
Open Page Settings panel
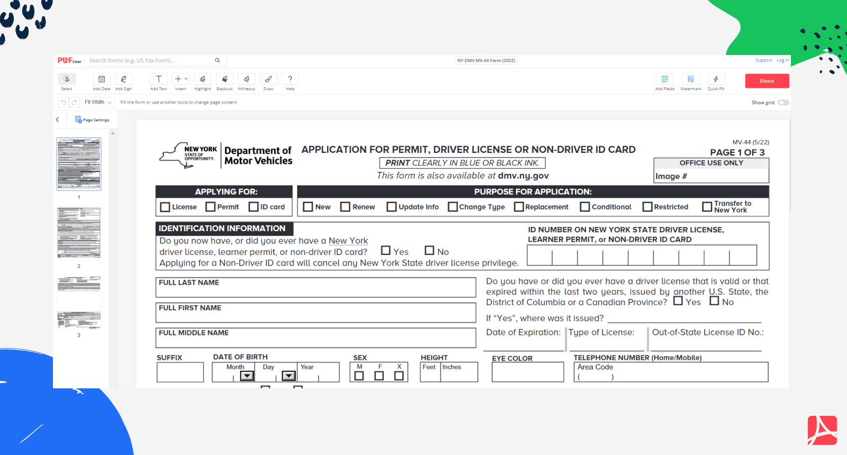(92, 120)
